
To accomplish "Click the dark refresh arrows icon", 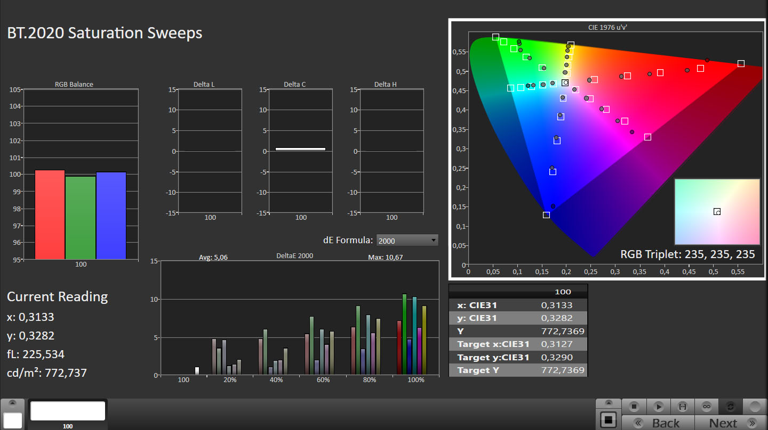I will [731, 407].
